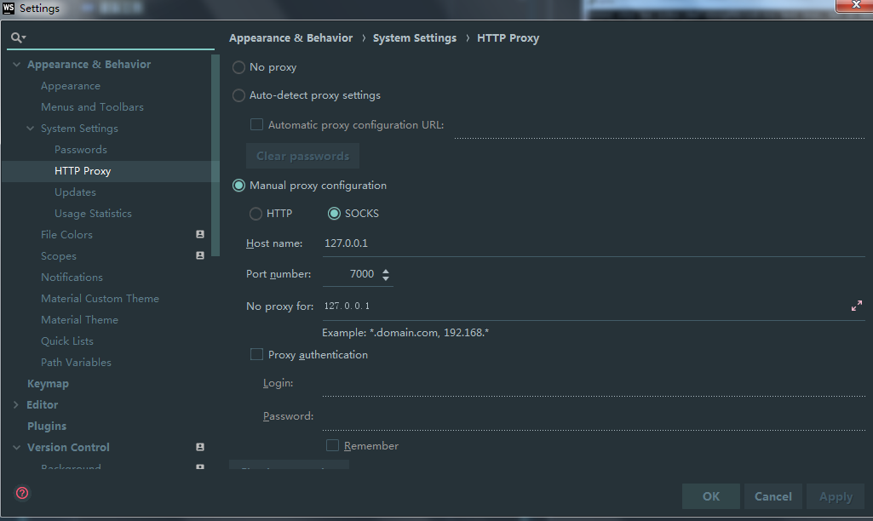Screen dimensions: 873x521
Task: Open System Settings from the breadcrumb path
Action: [415, 37]
